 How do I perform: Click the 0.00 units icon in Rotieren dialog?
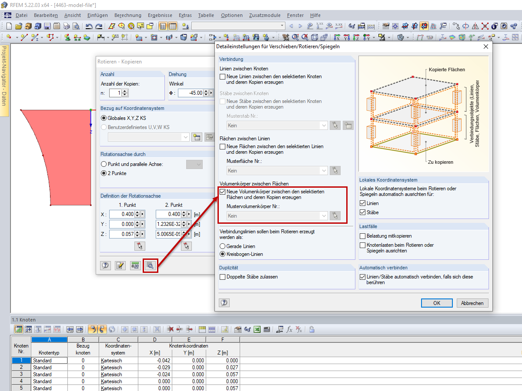[135, 265]
